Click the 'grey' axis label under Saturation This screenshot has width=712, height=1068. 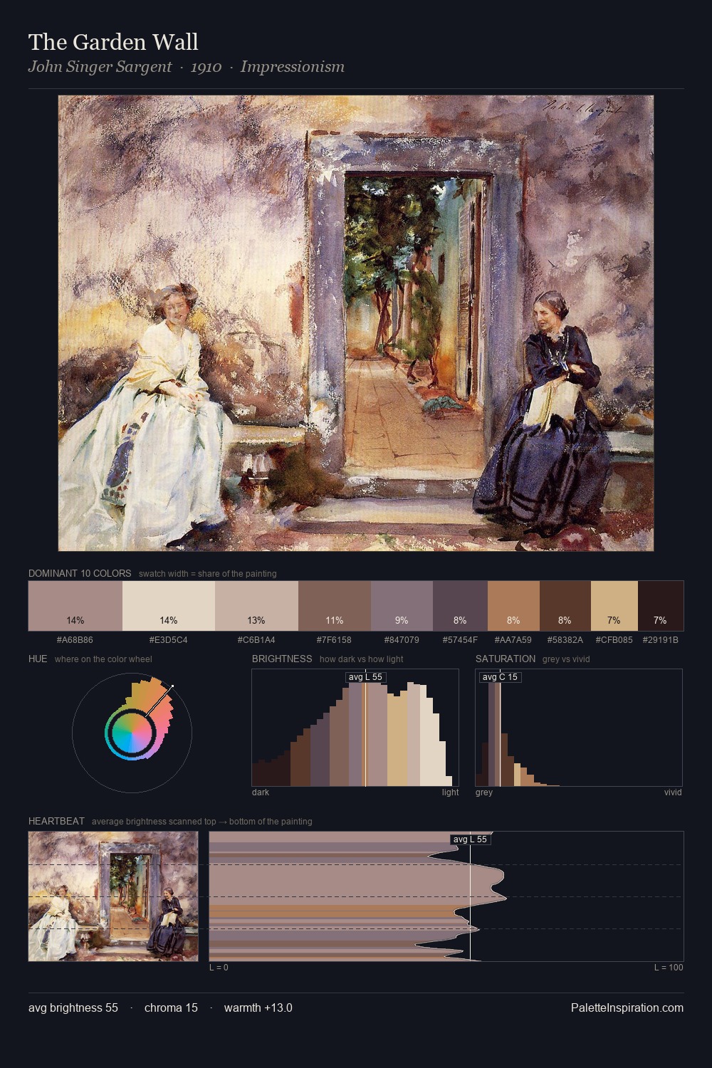(x=484, y=792)
